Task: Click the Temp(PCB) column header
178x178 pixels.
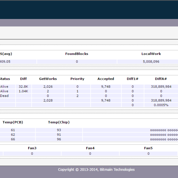Action: pyautogui.click(x=13, y=122)
